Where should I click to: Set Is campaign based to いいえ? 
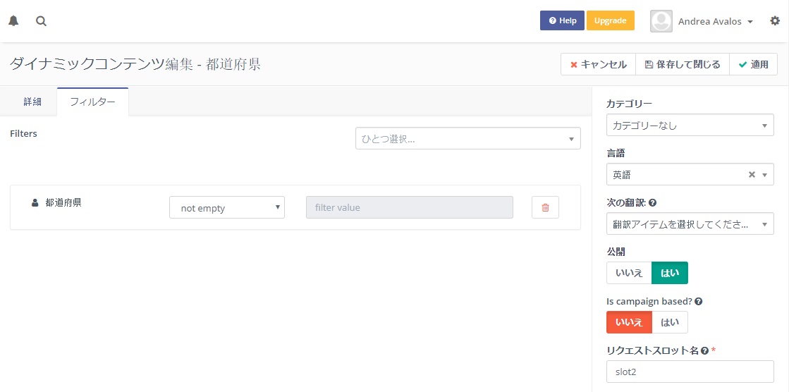pos(629,322)
